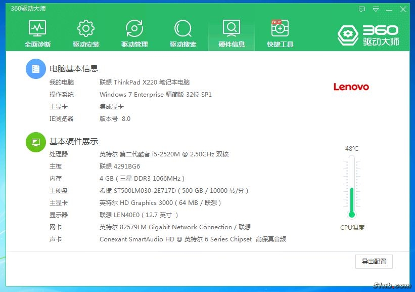Click the IE浏览器 label
The width and height of the screenshot is (415, 292).
tap(61, 119)
